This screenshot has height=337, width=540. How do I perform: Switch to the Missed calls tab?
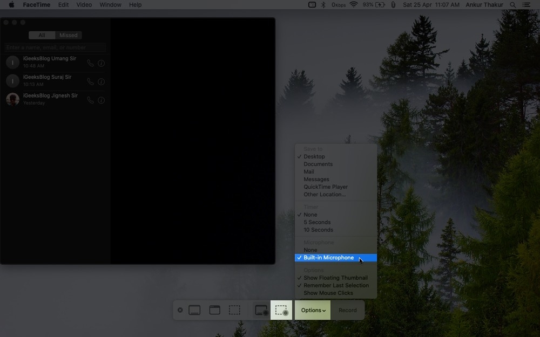[x=68, y=35]
